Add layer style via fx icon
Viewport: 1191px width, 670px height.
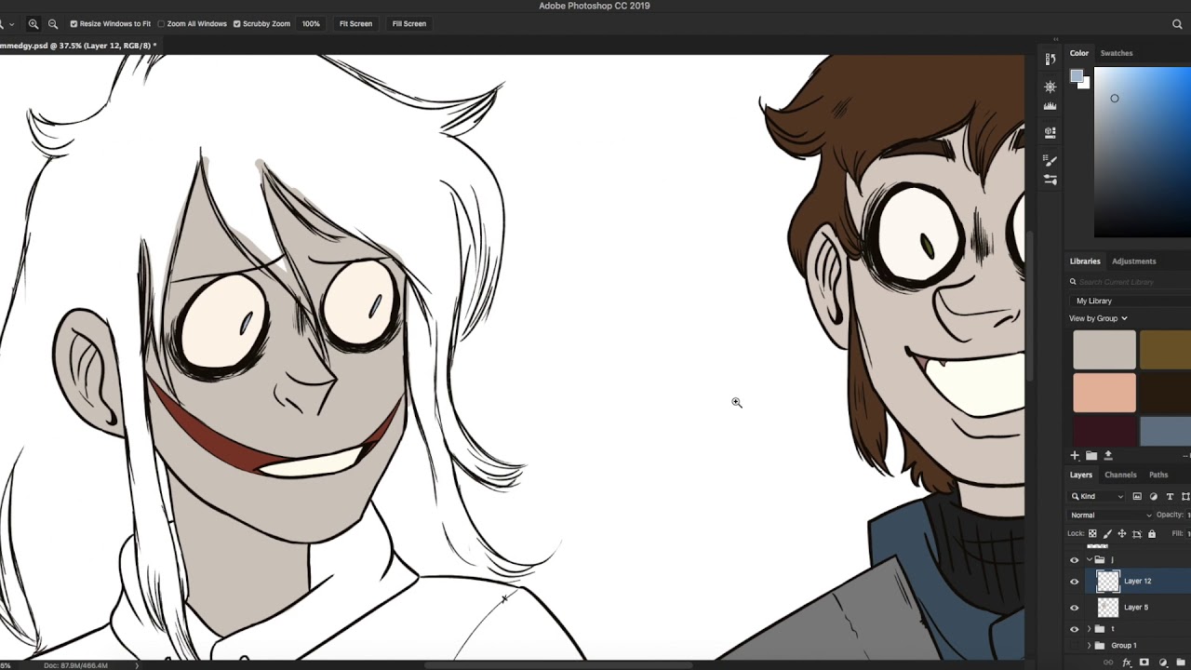tap(1127, 663)
